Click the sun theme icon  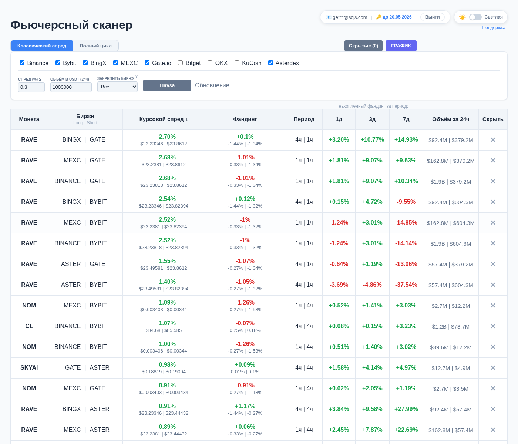point(462,17)
